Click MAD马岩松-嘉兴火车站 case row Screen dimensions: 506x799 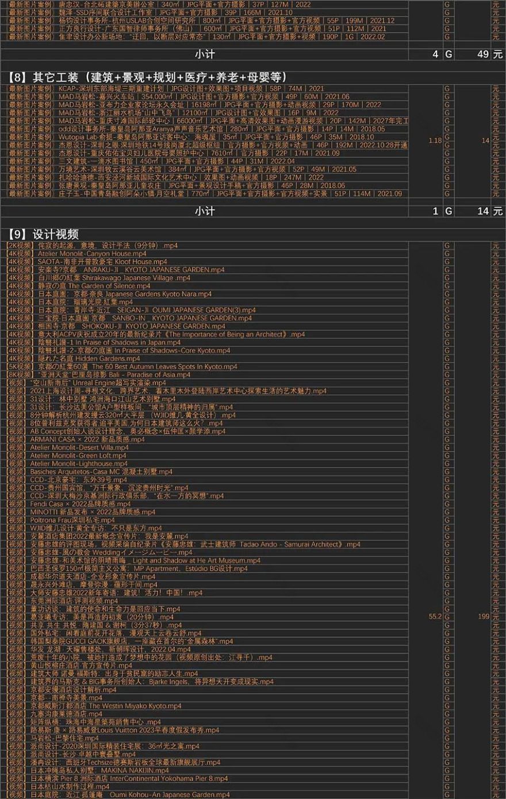pos(172,97)
